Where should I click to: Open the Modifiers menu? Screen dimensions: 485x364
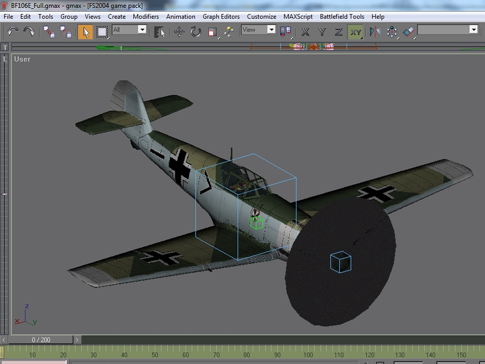coord(145,17)
